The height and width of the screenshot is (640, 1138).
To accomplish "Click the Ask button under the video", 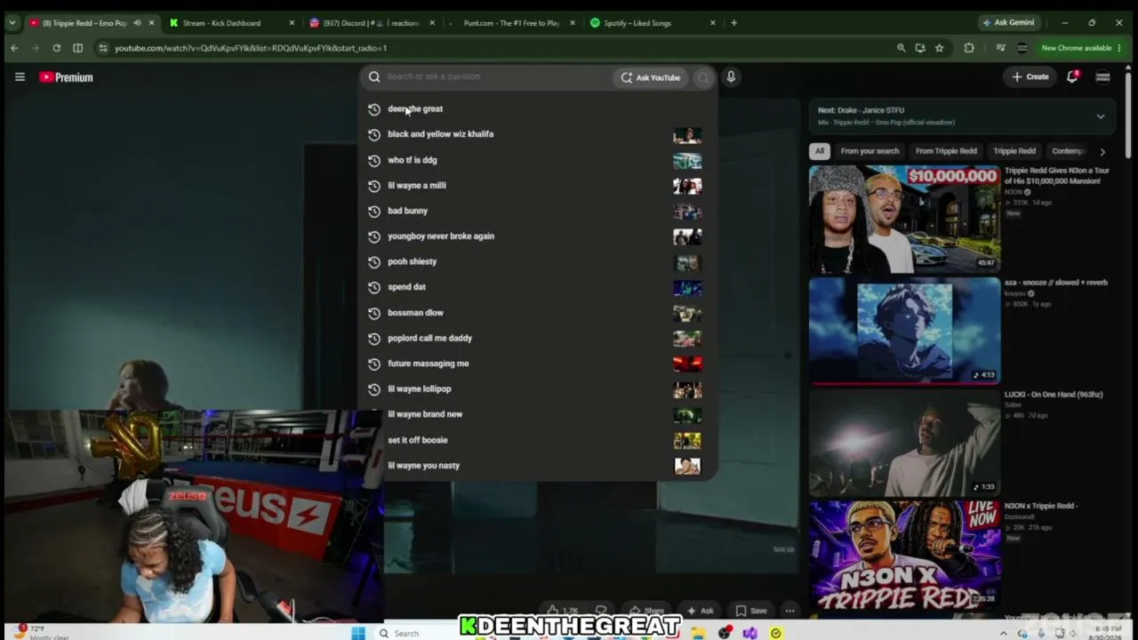I will coord(701,611).
